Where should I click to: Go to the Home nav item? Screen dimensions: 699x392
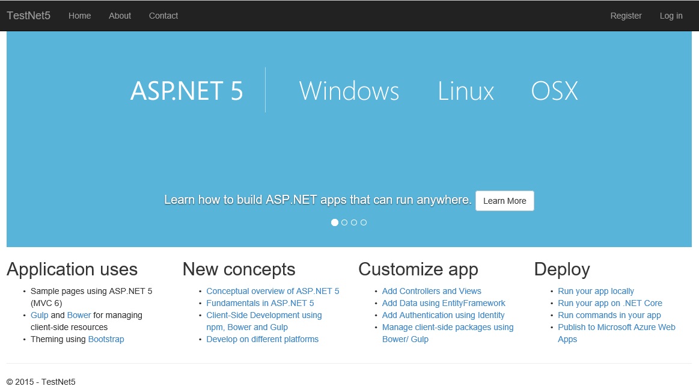80,16
